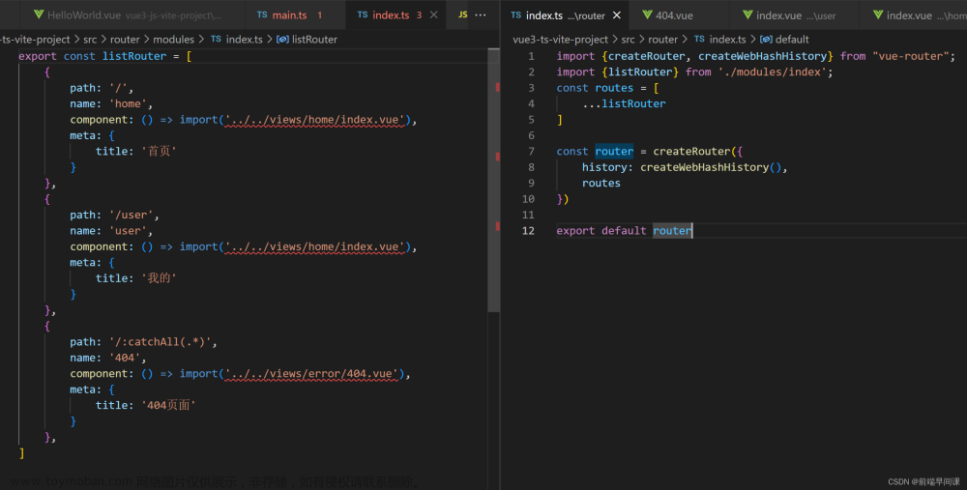Screen dimensions: 967x490
Task: Click the Vue icon on 404.vue tab
Action: pyautogui.click(x=647, y=14)
